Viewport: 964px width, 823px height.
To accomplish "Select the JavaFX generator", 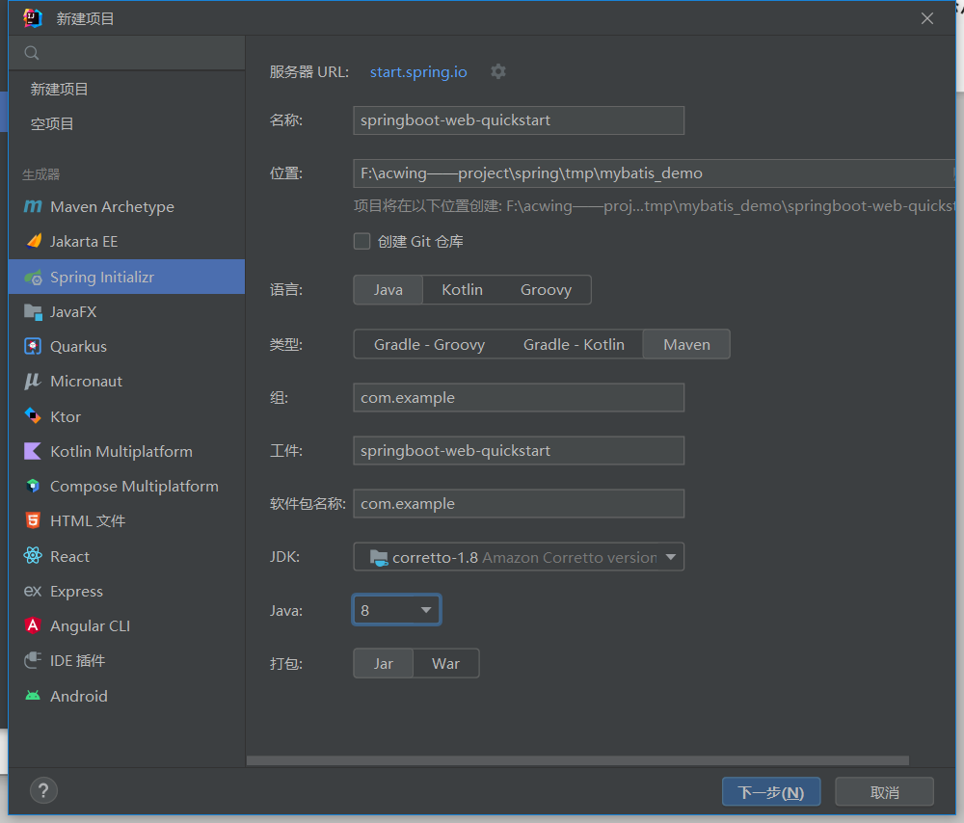I will (127, 311).
